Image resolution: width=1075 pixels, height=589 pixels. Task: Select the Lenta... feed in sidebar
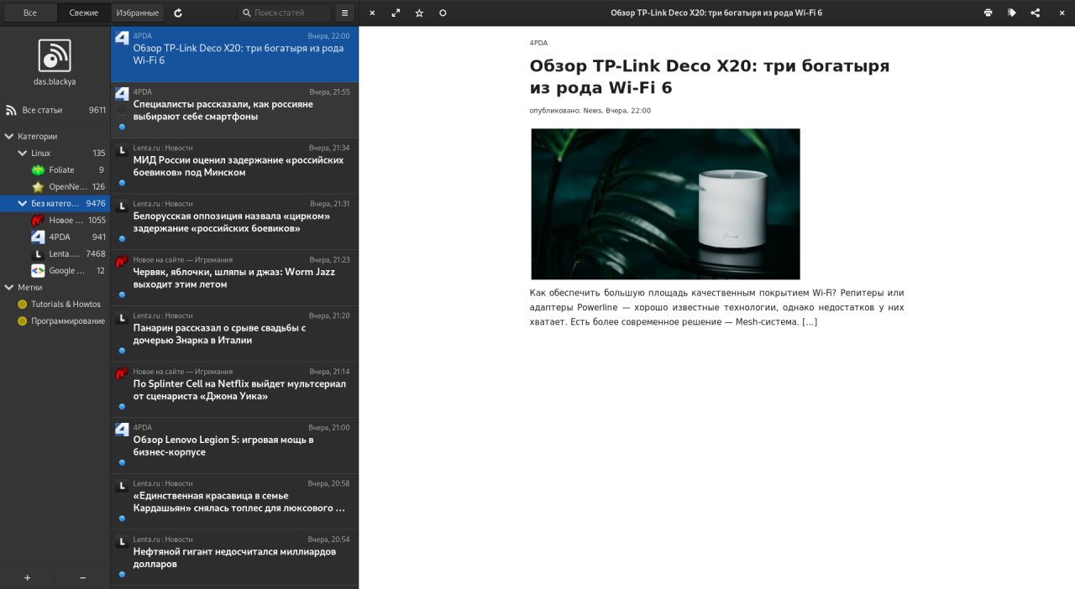coord(55,253)
